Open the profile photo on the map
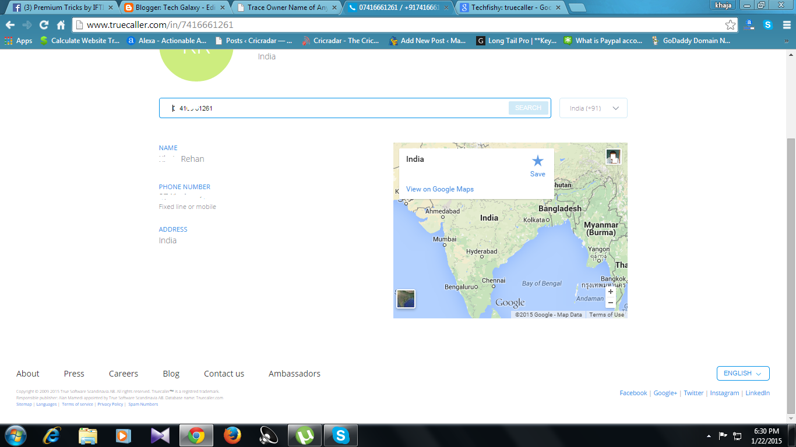796x447 pixels. pyautogui.click(x=614, y=157)
